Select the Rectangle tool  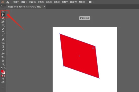(x=3, y=25)
